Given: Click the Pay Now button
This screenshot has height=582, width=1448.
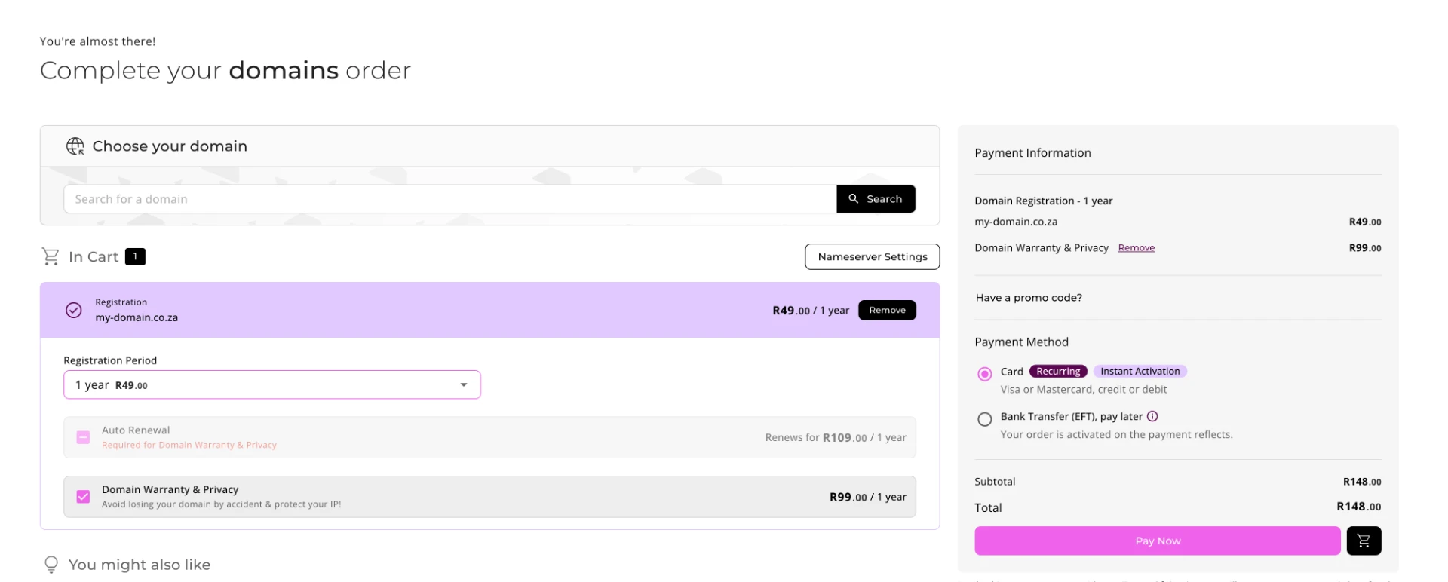Looking at the screenshot, I should [x=1158, y=541].
